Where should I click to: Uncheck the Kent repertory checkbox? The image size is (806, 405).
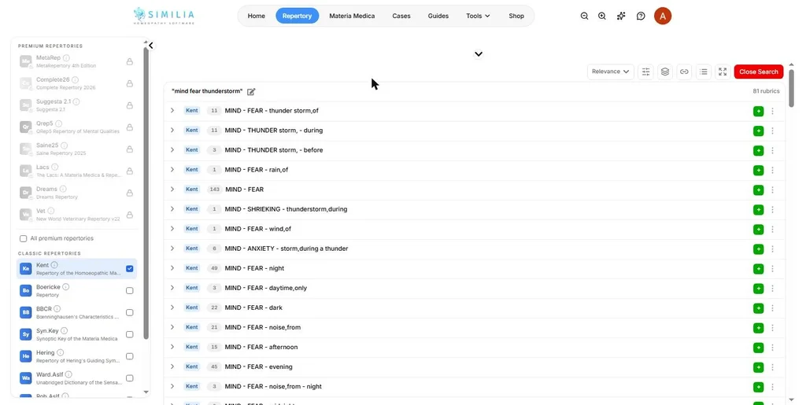[130, 268]
